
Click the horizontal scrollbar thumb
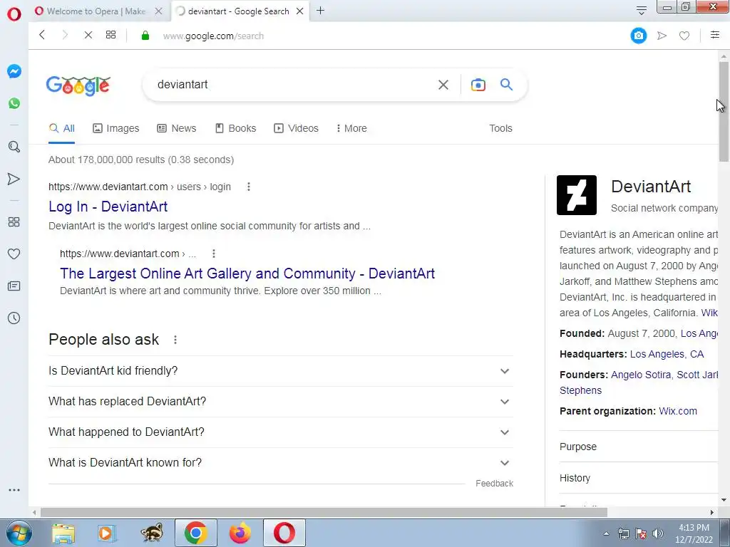click(324, 513)
